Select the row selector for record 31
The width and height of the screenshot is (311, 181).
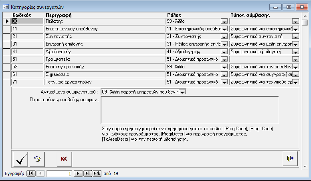pos(6,44)
